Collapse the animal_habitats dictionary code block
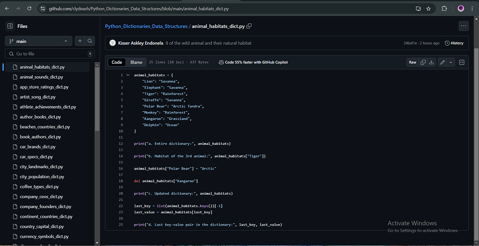The height and width of the screenshot is (246, 479). [x=128, y=75]
